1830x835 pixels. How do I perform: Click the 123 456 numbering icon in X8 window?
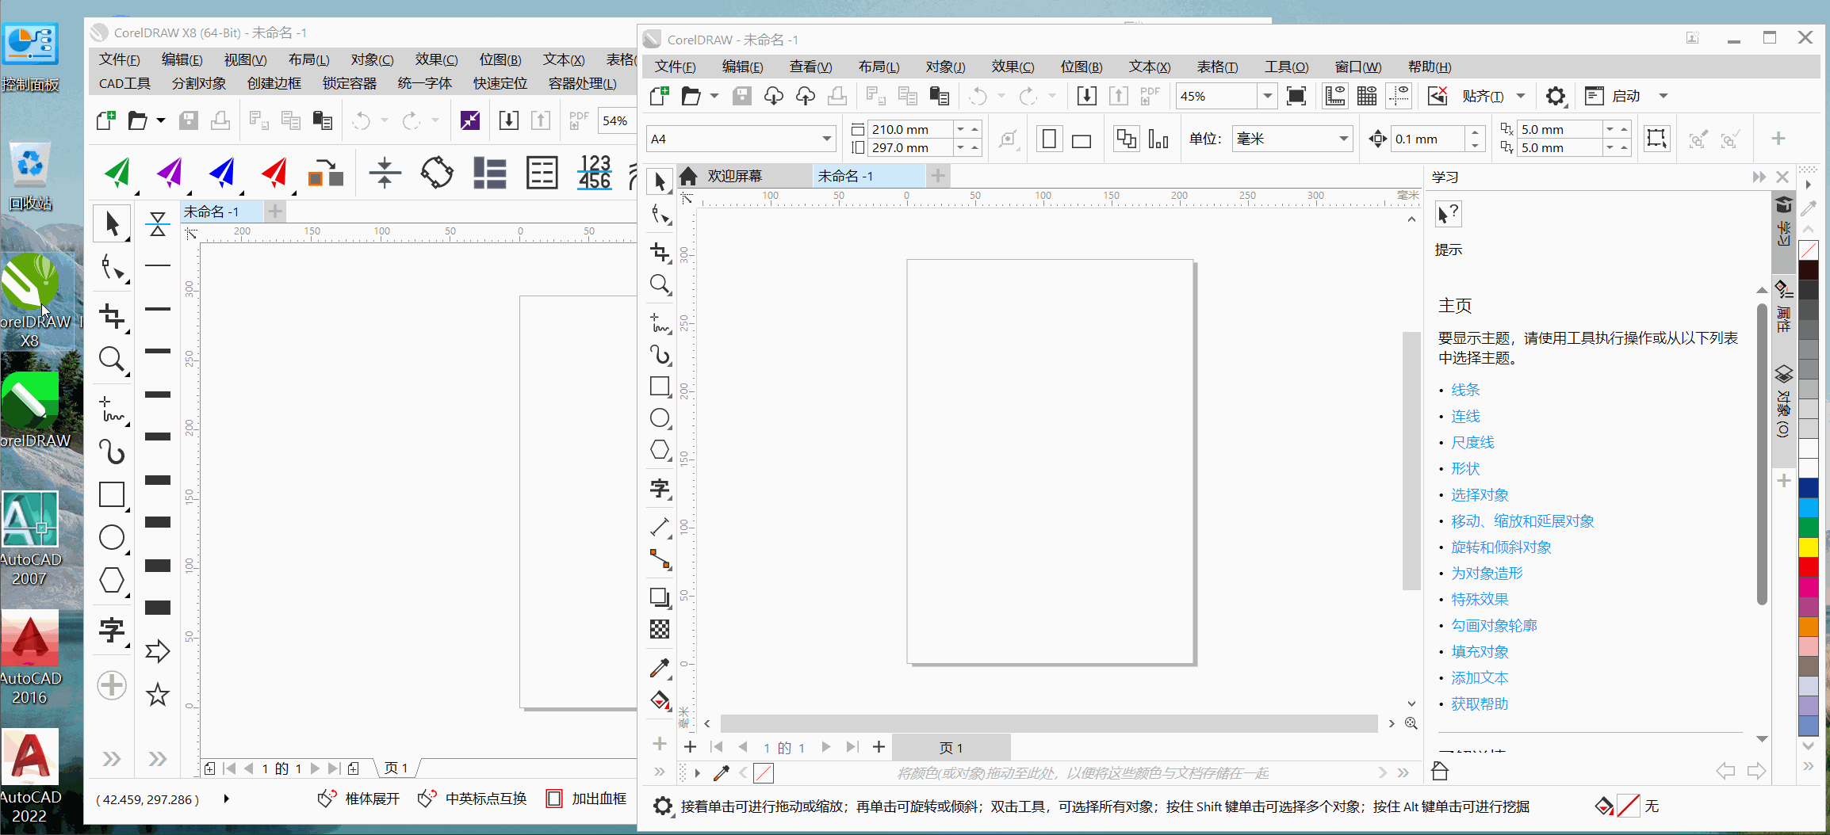click(595, 172)
